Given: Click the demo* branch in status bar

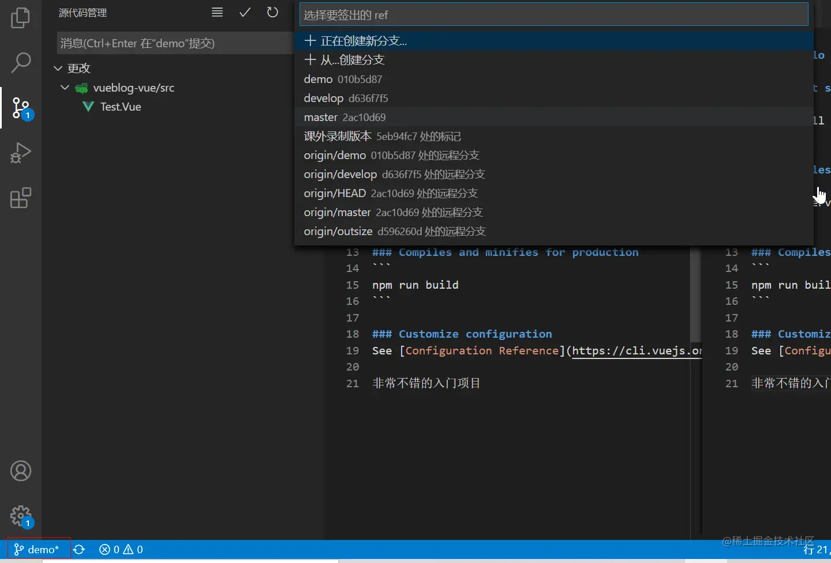Looking at the screenshot, I should point(37,550).
